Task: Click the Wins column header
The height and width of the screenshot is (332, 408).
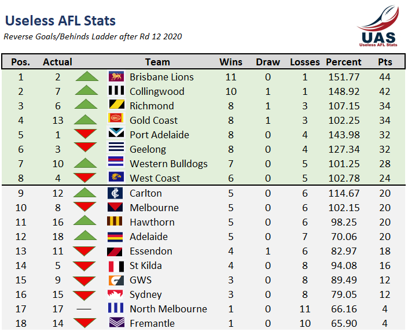Action: tap(231, 62)
